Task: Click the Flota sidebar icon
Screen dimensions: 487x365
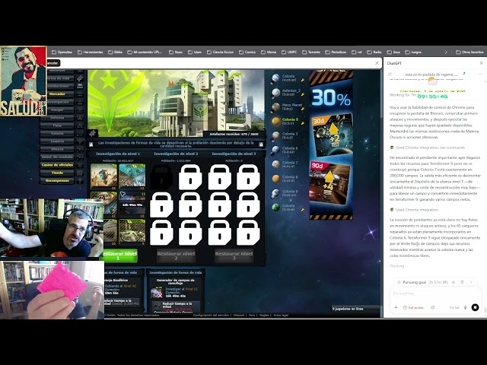Action: 80,125
